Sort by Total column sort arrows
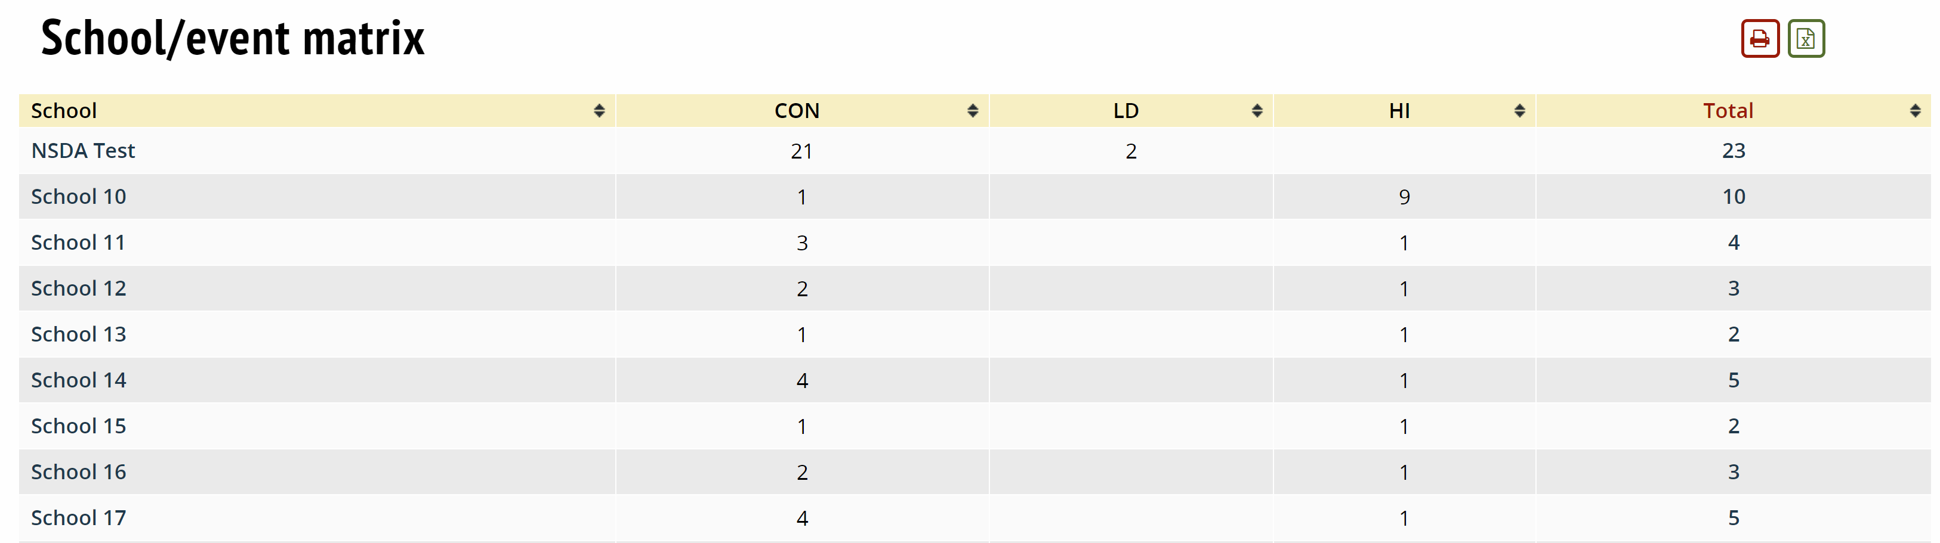Image resolution: width=1940 pixels, height=543 pixels. pos(1914,111)
